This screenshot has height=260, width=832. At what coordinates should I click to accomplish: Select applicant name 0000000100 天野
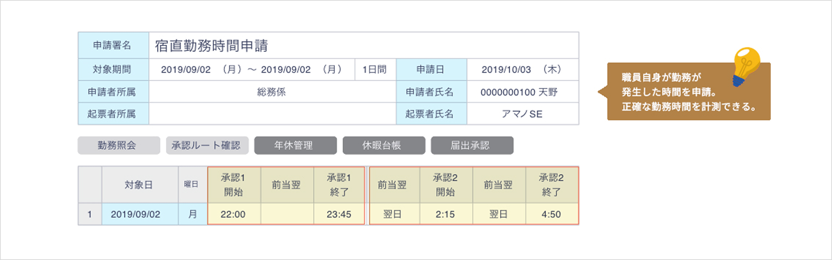point(519,92)
